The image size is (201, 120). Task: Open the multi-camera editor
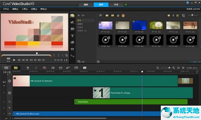(85, 68)
